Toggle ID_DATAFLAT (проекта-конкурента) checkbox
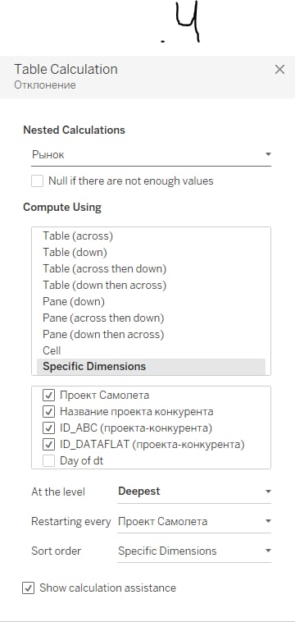Screen dimensions: 295x622 (48, 445)
